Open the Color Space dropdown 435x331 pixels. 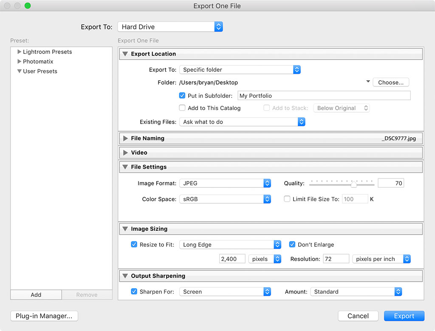(225, 199)
